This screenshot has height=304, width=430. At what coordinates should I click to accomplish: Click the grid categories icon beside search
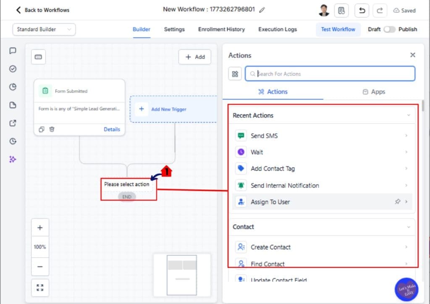point(235,74)
